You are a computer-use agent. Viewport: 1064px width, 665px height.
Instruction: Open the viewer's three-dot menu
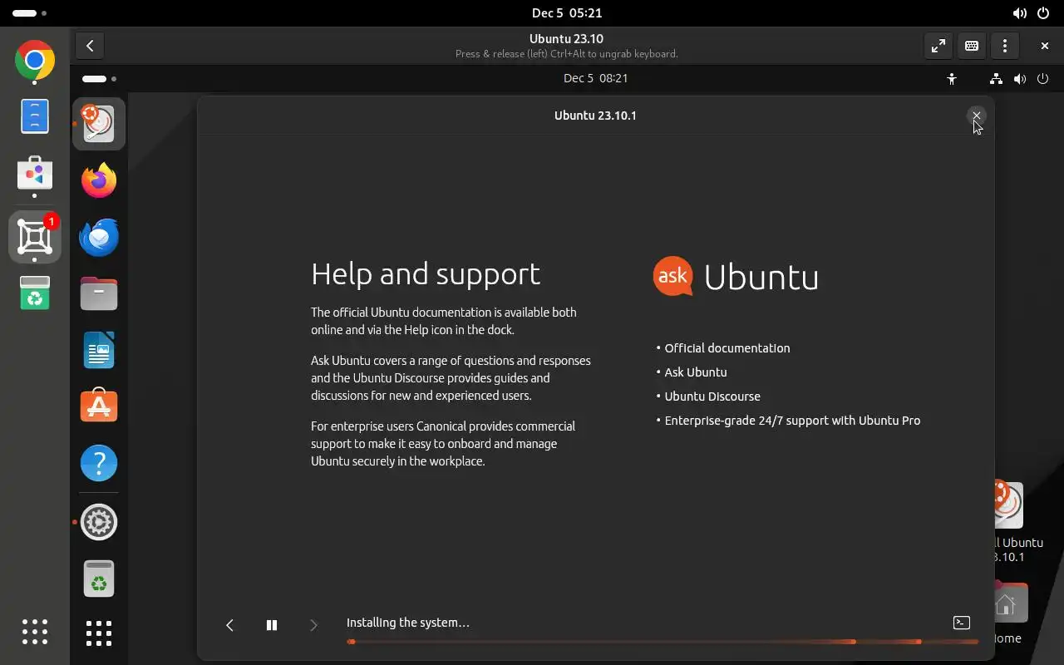pyautogui.click(x=1005, y=46)
